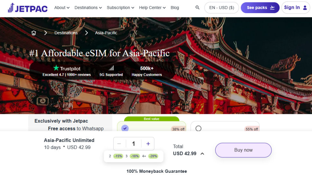This screenshot has width=312, height=175.
Task: Decrease quantity with minus button
Action: (x=119, y=144)
